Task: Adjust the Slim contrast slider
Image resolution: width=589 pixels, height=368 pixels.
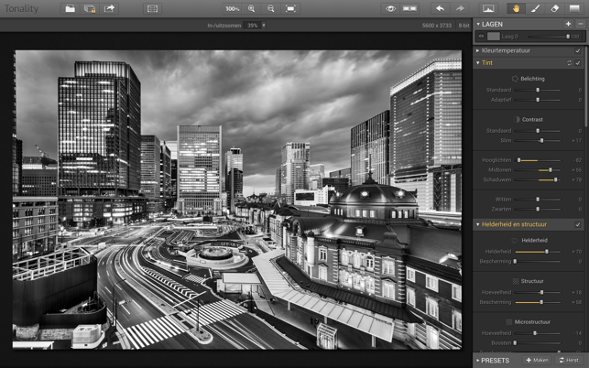Action: 538,140
